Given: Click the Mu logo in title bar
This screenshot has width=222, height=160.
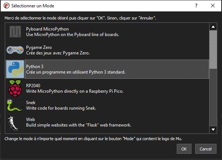Looking at the screenshot, I should 6,6.
